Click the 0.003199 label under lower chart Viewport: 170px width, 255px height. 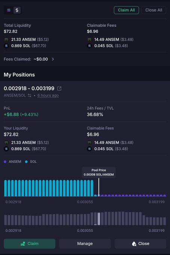point(156,231)
